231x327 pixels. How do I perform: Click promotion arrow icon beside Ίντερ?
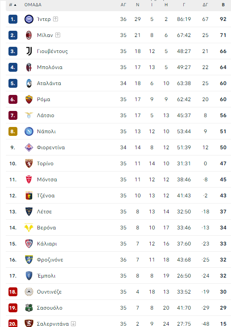click(x=55, y=19)
